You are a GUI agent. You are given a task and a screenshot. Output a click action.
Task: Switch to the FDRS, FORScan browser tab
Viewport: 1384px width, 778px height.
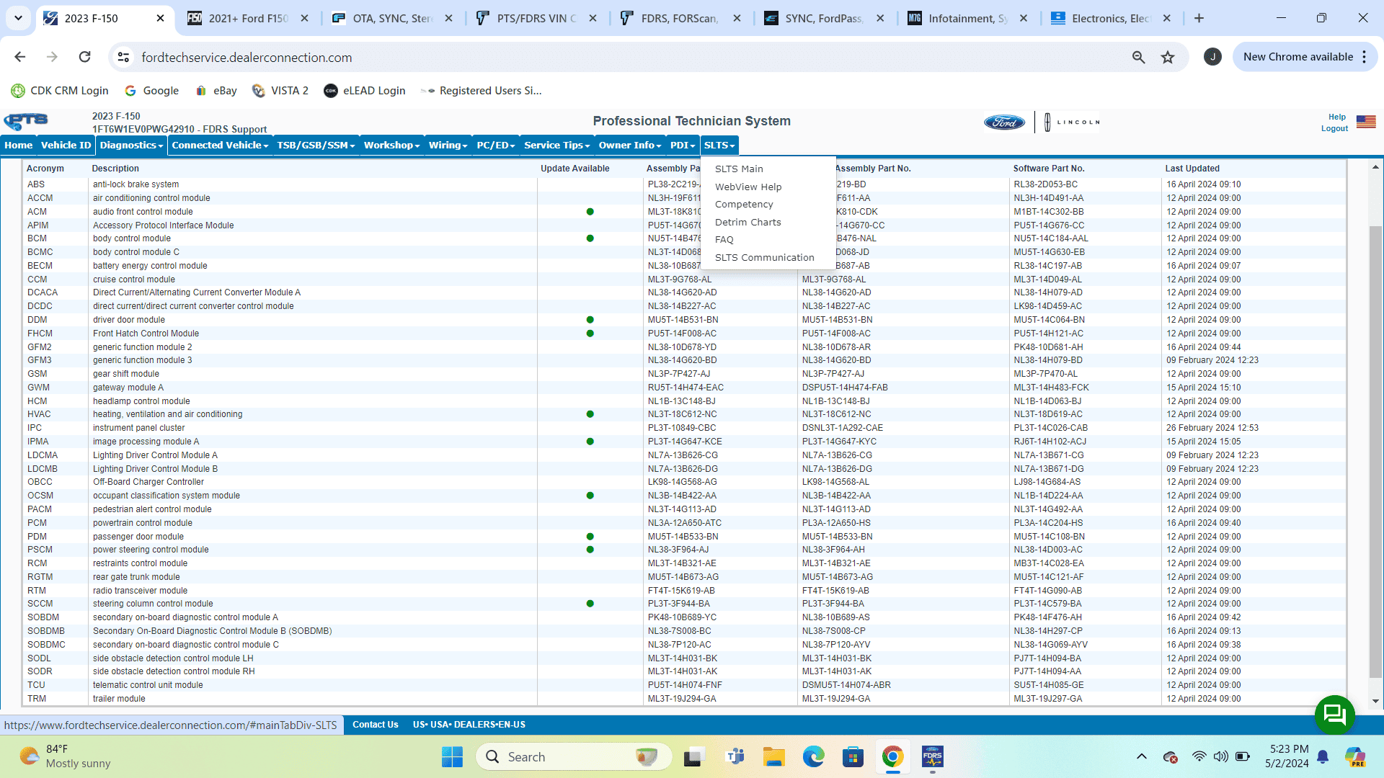click(x=679, y=18)
